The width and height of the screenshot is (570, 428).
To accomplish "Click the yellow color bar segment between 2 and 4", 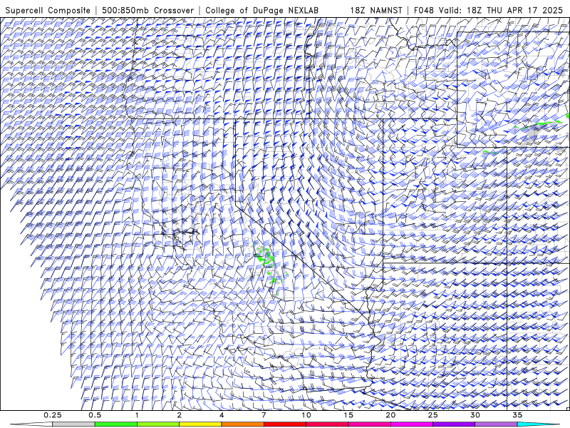I will (200, 424).
